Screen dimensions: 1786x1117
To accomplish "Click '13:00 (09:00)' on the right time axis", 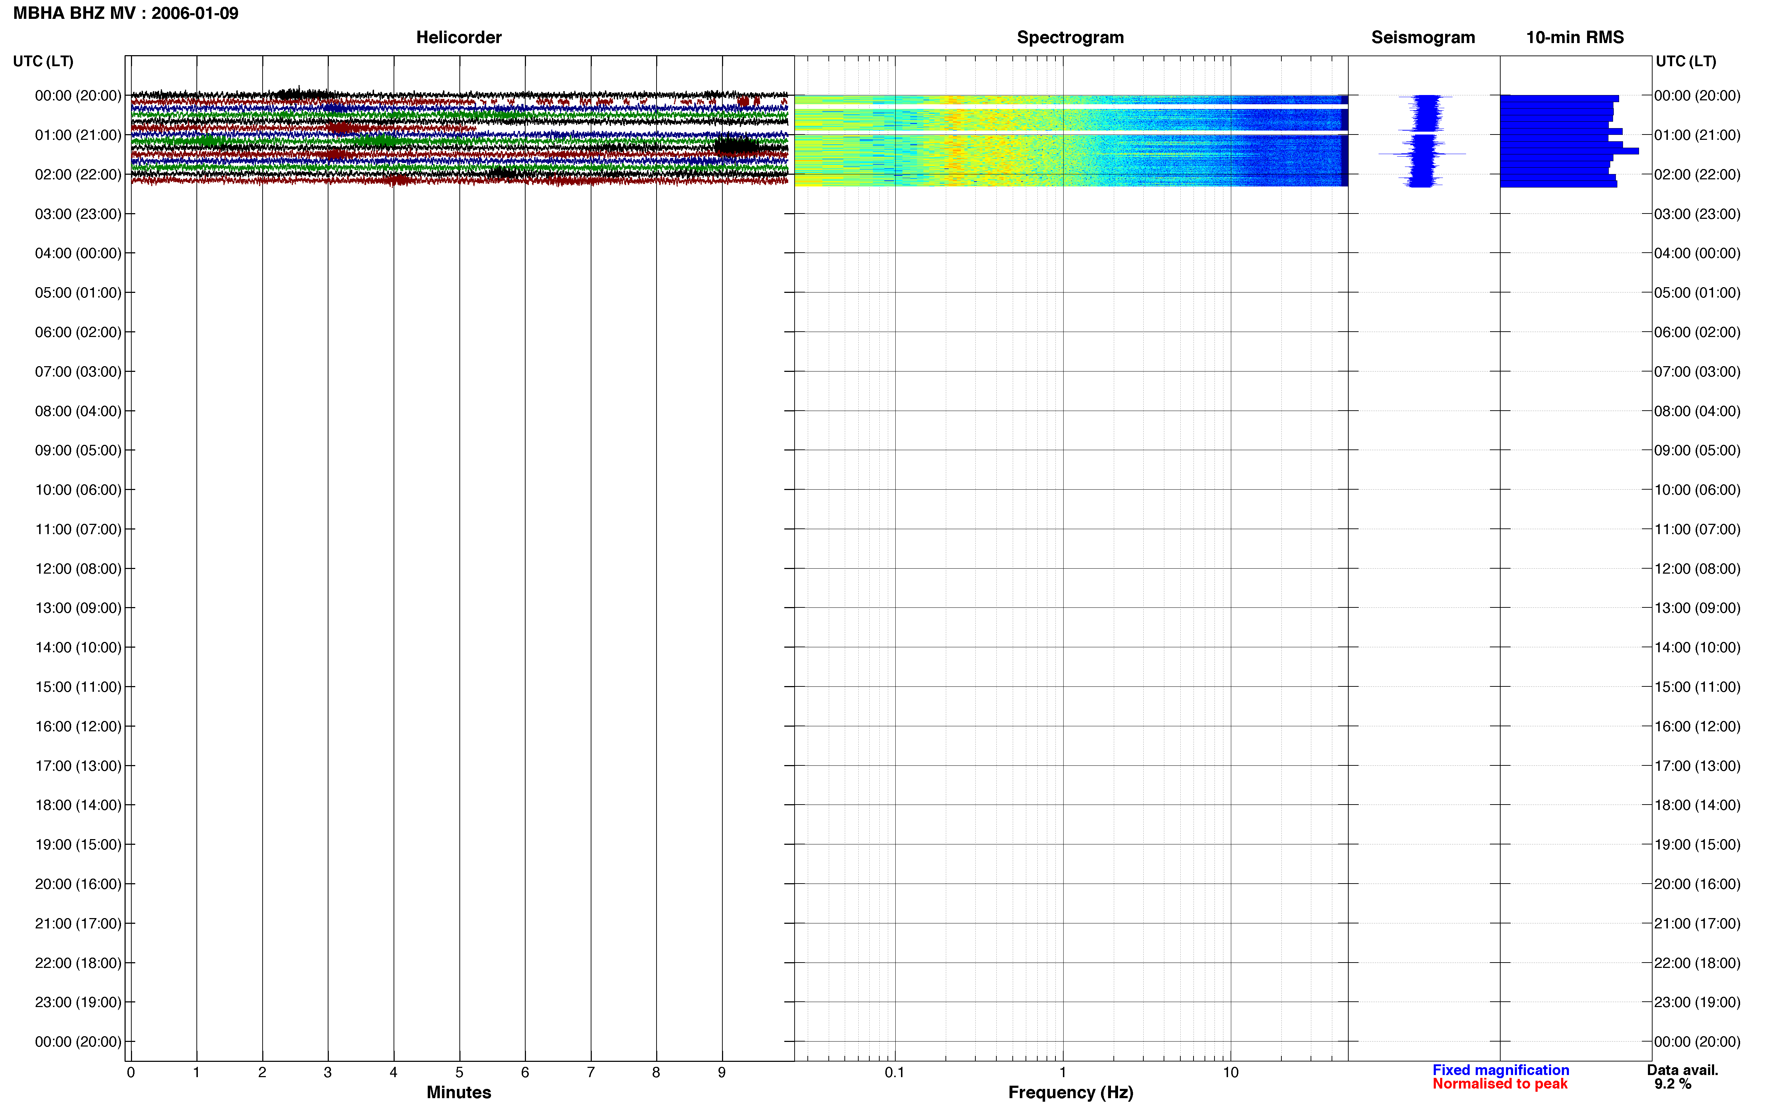I will (1697, 608).
